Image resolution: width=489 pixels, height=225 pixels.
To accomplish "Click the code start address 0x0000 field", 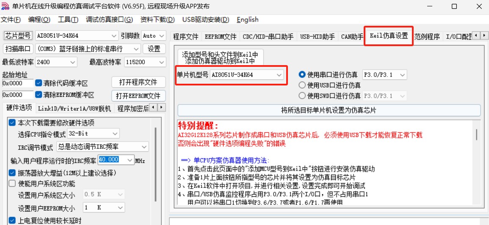I will [x=18, y=83].
